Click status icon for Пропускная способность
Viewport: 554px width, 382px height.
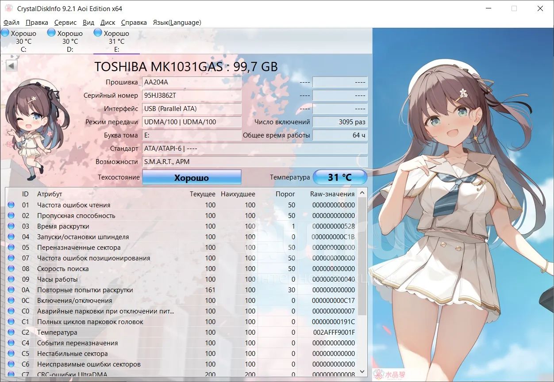click(11, 215)
